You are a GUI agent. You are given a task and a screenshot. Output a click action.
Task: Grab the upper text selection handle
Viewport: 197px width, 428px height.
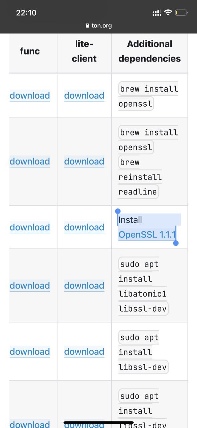(x=118, y=211)
